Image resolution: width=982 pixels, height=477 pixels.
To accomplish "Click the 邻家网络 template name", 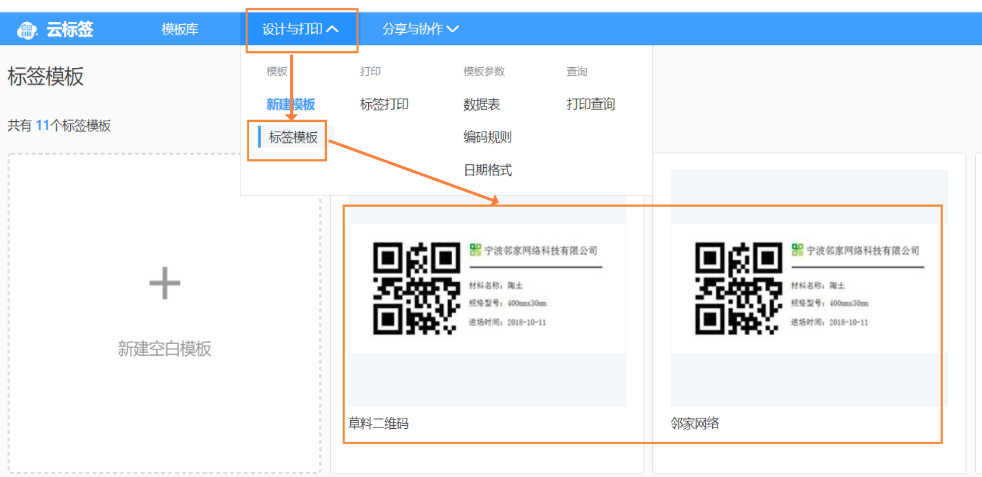I will pyautogui.click(x=695, y=424).
